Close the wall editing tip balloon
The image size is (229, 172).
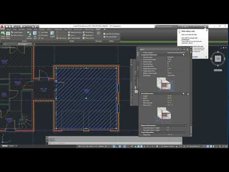(207, 31)
